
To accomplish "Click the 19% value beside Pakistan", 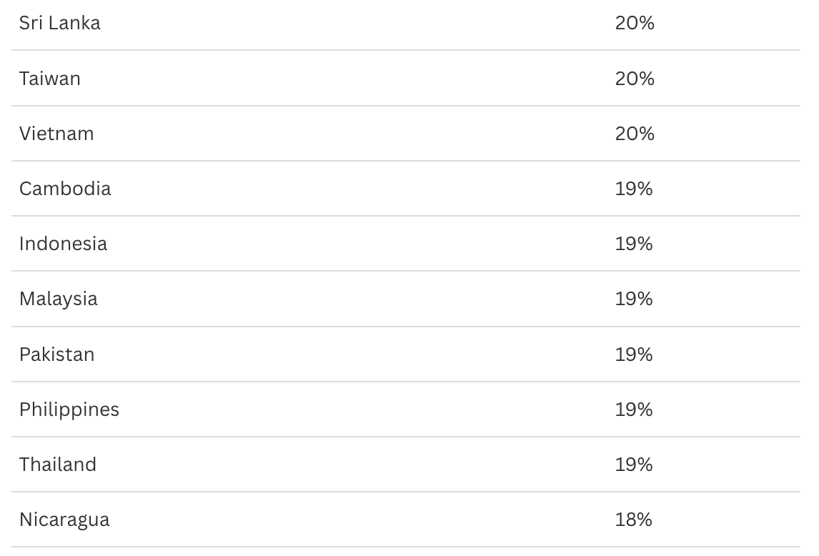I will (x=634, y=354).
